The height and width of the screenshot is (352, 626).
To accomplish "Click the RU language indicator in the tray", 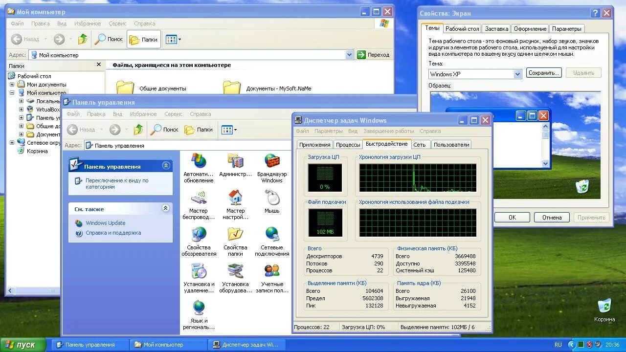I will (558, 345).
